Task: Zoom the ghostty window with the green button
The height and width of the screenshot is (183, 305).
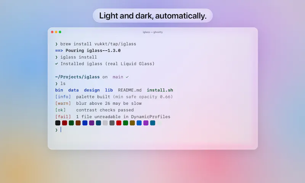Action: coord(60,32)
